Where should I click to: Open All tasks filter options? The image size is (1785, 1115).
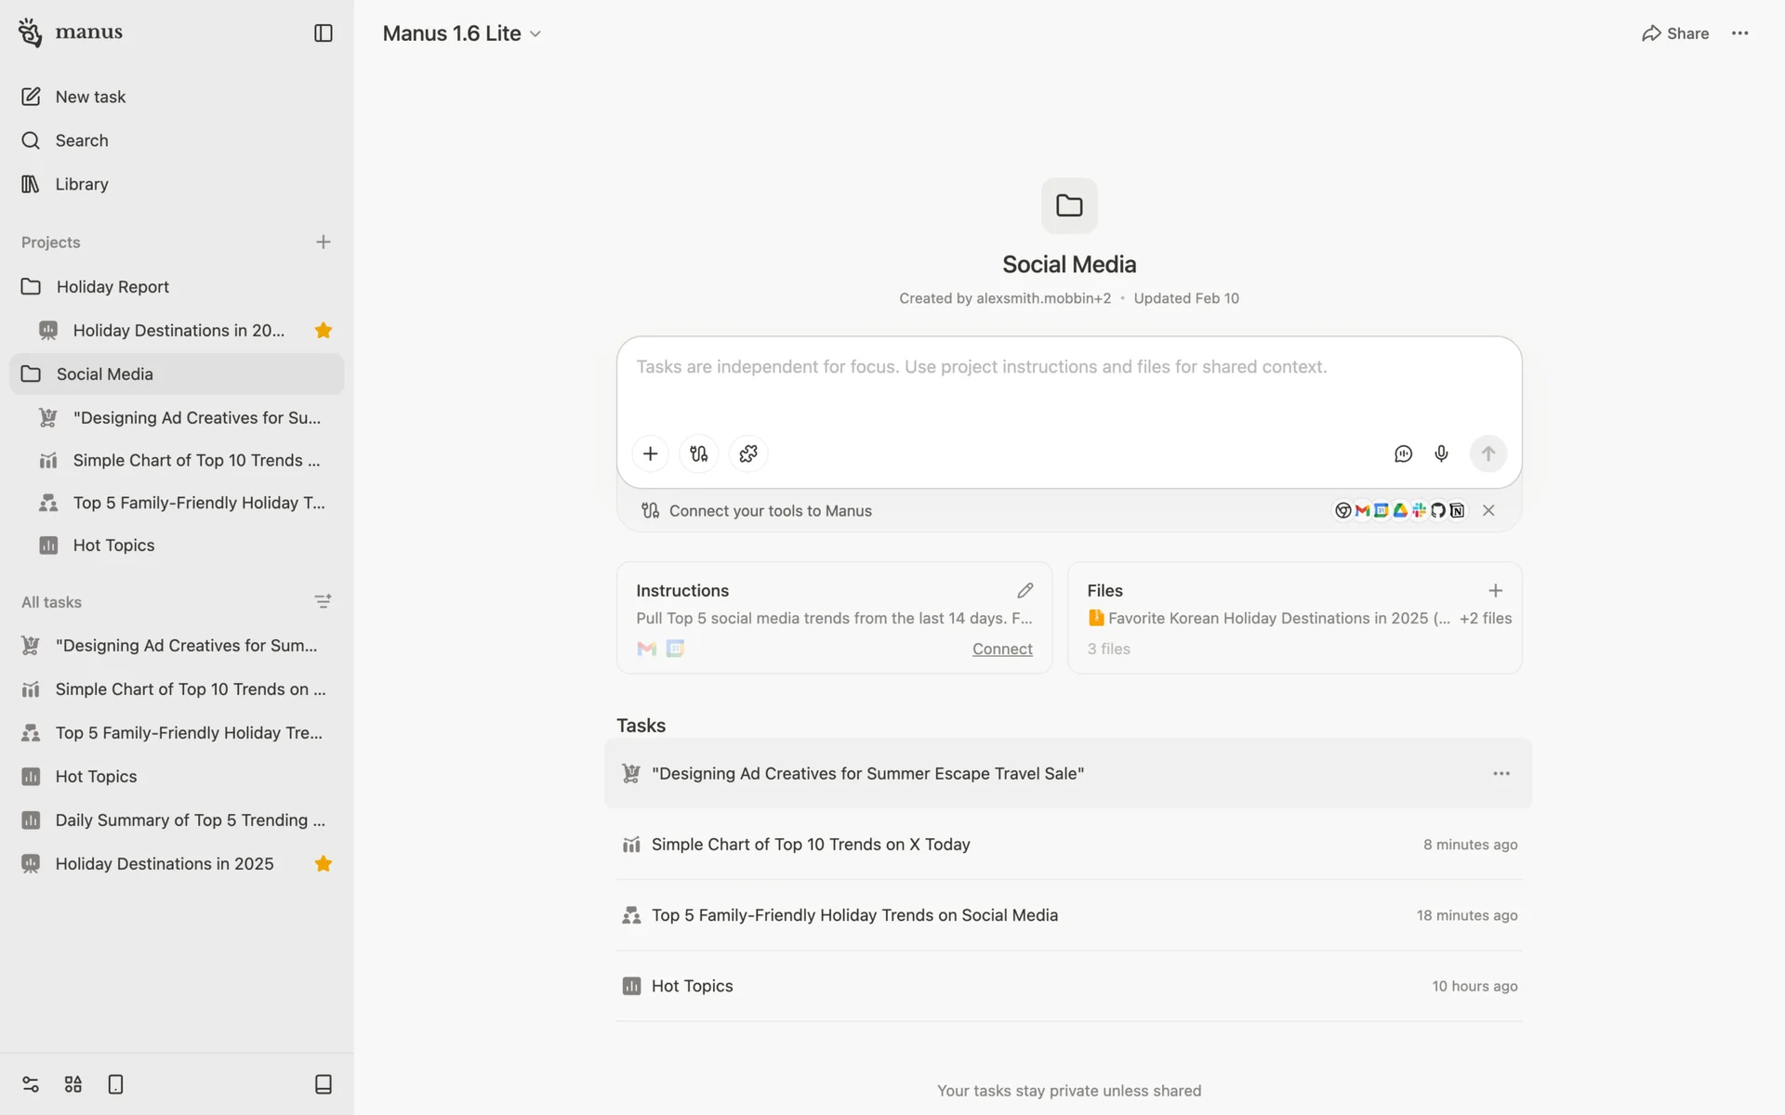[x=323, y=602]
